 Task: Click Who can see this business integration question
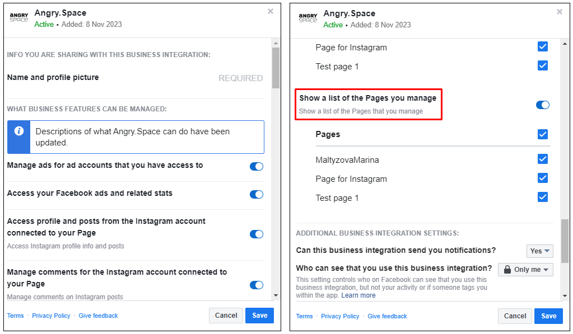[x=394, y=268]
